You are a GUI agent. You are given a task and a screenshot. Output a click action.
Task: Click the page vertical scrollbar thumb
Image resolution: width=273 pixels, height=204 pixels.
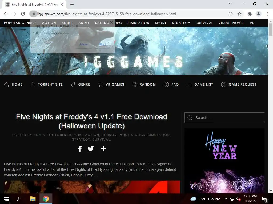point(271,29)
